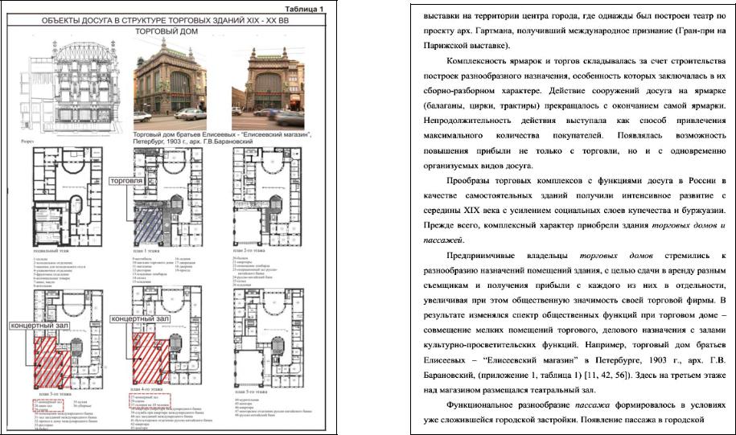Image resolution: width=736 pixels, height=435 pixels.
Task: Click the "концертный зал" label on the 3rd floor plan
Action: click(40, 325)
